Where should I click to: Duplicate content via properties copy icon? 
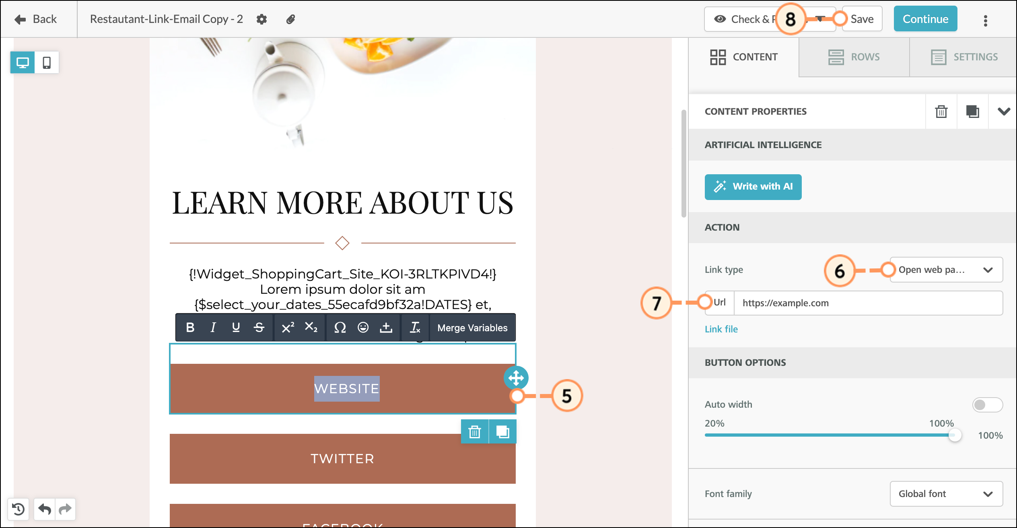[973, 111]
